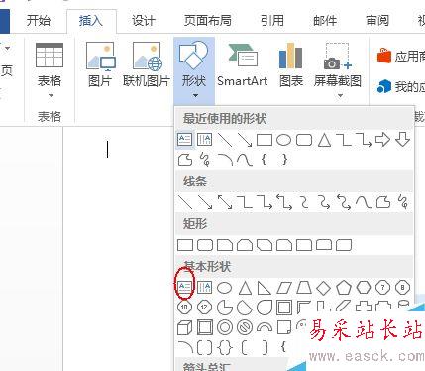Choose the rounded rectangle in 矩形 section

pyautogui.click(x=205, y=245)
